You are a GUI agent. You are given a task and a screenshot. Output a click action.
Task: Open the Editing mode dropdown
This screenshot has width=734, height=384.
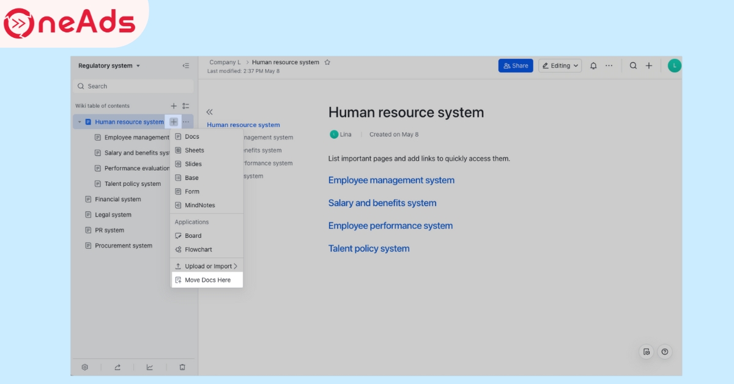560,66
